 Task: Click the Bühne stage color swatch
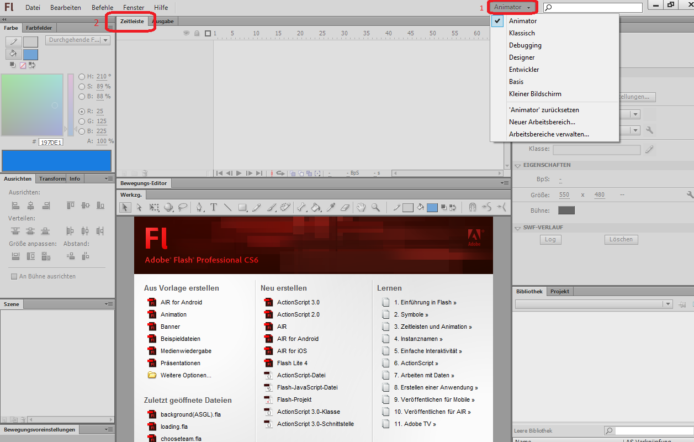566,211
